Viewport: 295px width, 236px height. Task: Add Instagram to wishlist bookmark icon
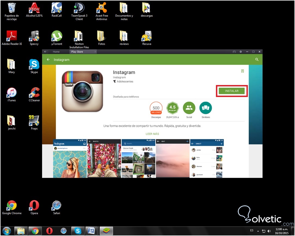[x=242, y=71]
